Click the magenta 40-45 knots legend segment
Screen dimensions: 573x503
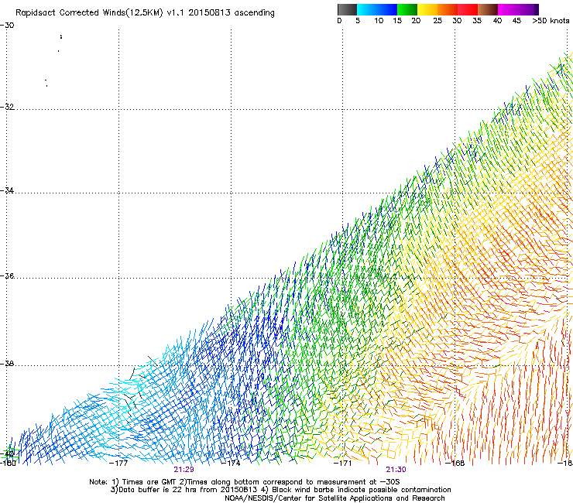(x=508, y=9)
